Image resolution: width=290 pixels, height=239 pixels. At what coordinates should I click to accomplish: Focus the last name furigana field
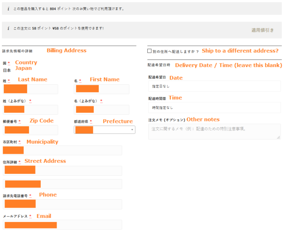pos(30,109)
